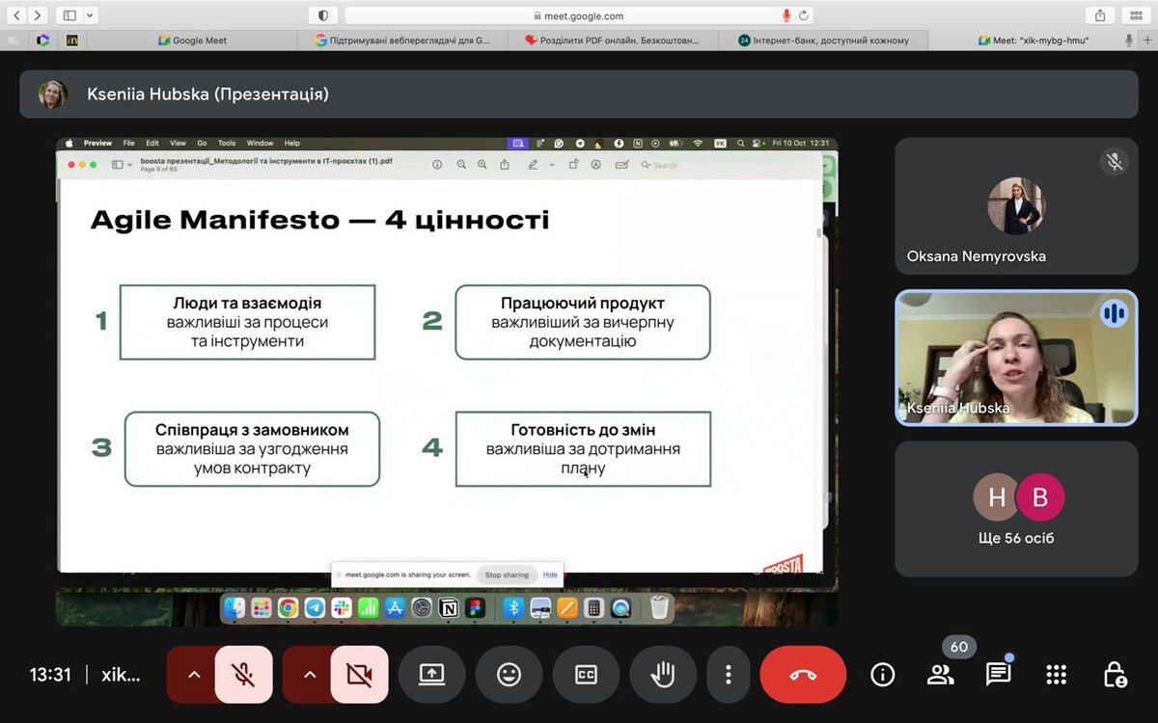Screen dimensions: 1158x723
Task: Click the Hide link in sharing banner
Action: (x=550, y=575)
